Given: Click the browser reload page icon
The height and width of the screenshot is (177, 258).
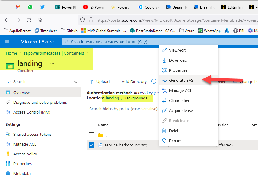Looking at the screenshot, I should 29,20.
